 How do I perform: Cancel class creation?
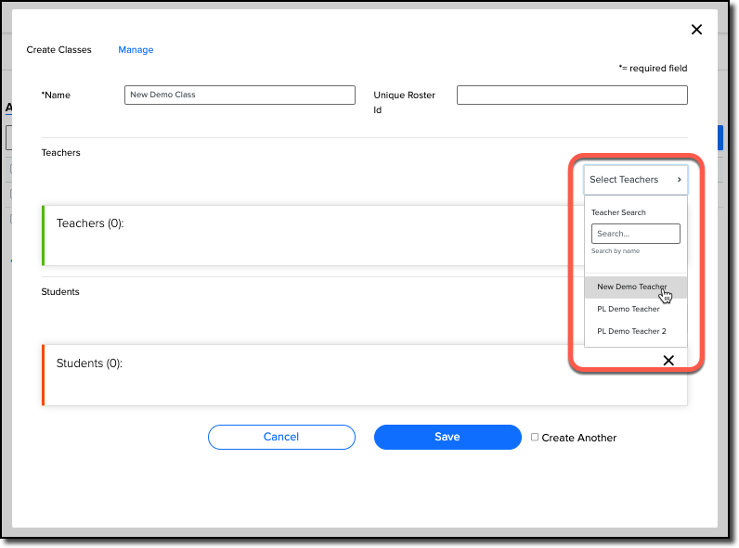(x=281, y=437)
